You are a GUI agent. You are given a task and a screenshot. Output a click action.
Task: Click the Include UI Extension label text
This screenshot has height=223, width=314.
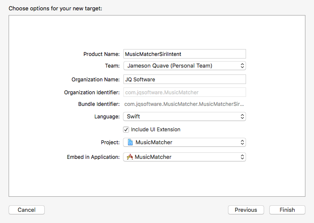point(156,130)
